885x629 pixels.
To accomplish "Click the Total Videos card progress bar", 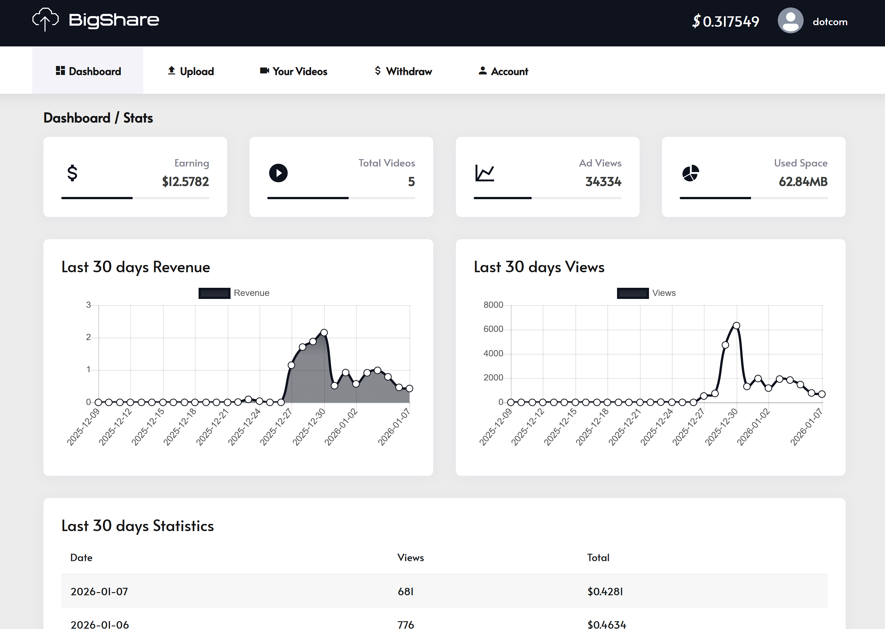I will (341, 198).
